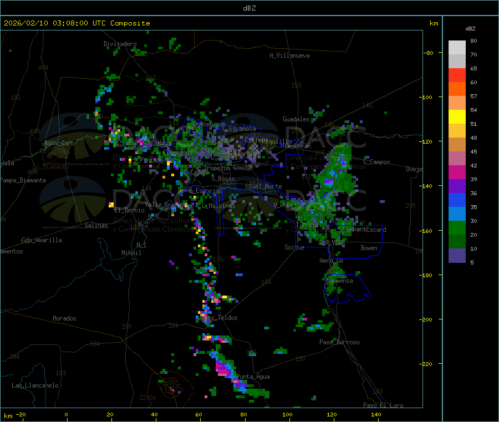This screenshot has width=499, height=422.
Task: Click the 2200m volcano elevation label
Action: [x=147, y=398]
